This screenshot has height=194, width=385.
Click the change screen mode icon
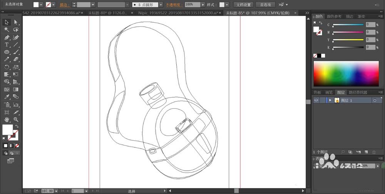pos(10,160)
